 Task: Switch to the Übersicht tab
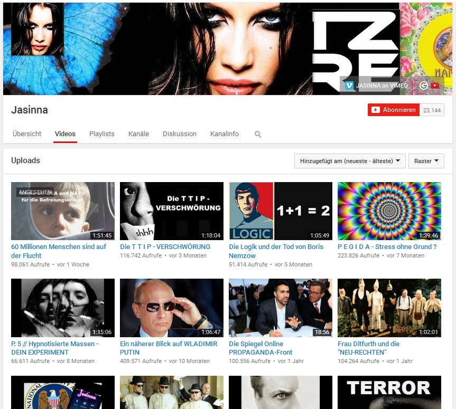pyautogui.click(x=27, y=134)
